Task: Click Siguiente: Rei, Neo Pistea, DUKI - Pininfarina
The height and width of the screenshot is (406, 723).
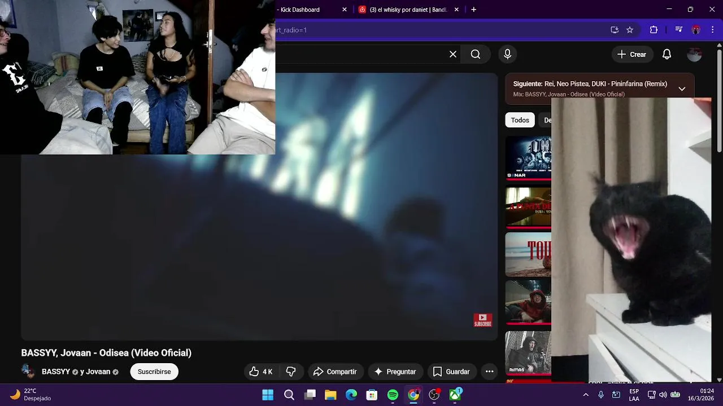Action: pyautogui.click(x=590, y=83)
